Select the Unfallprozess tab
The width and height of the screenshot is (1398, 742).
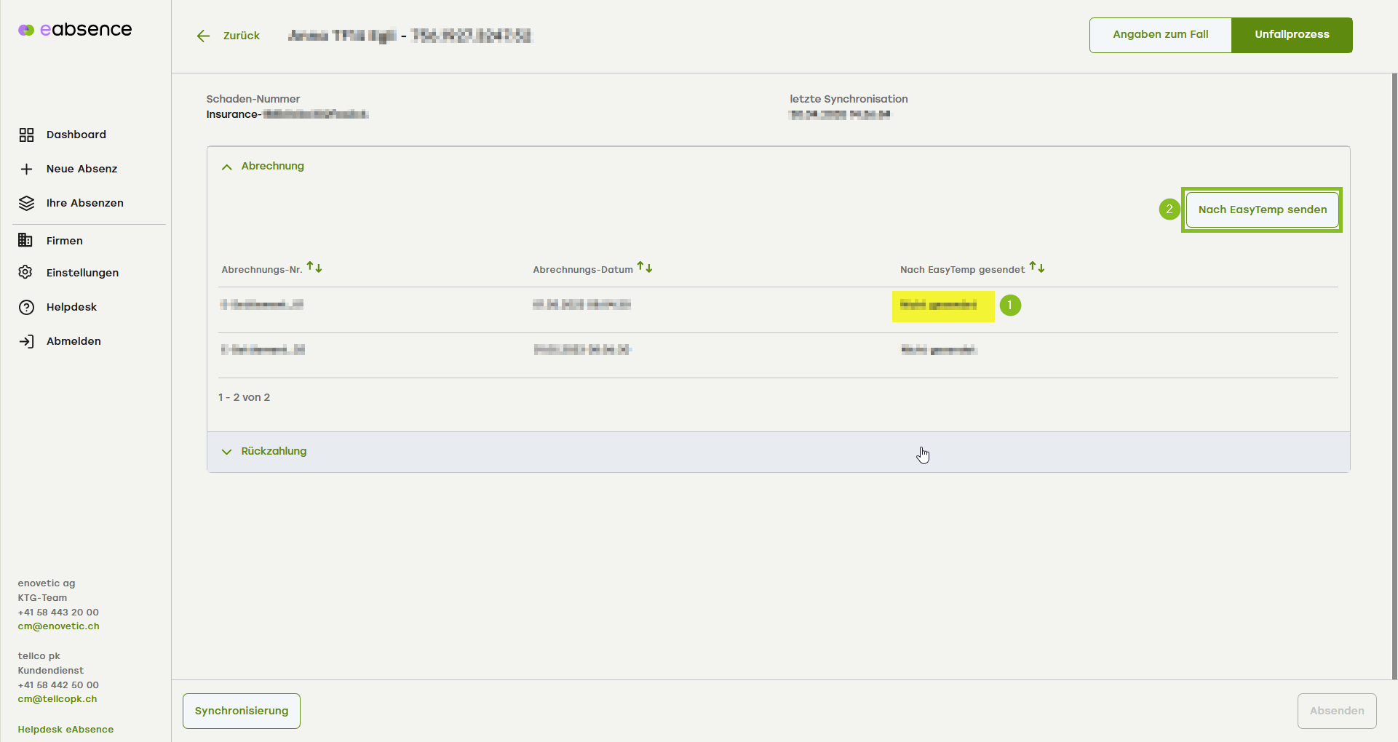(x=1292, y=35)
